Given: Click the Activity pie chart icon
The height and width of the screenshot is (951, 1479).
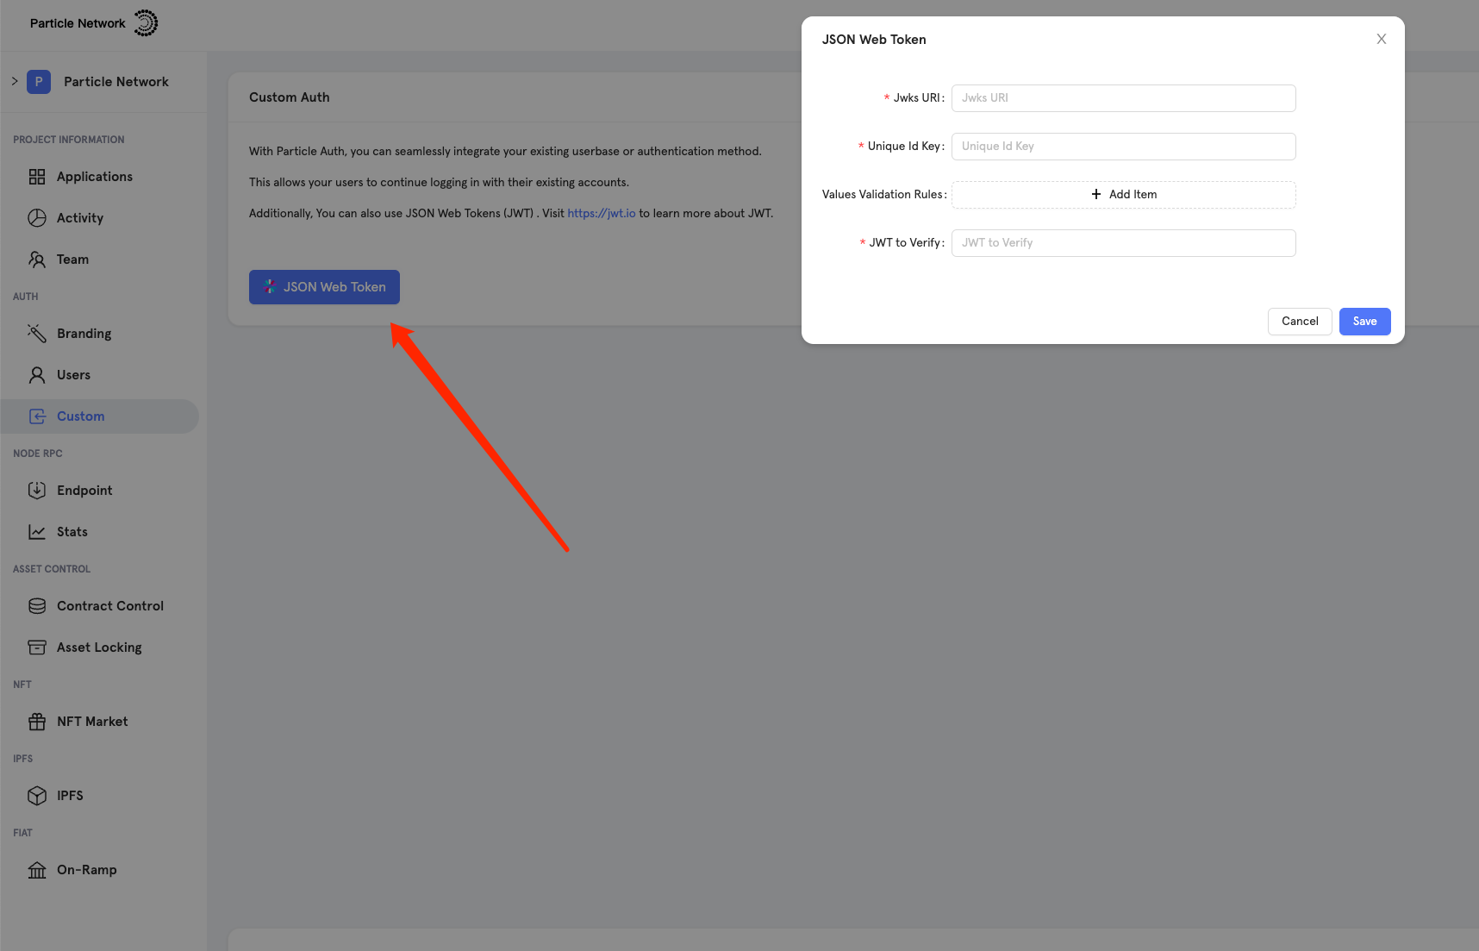Looking at the screenshot, I should 37,218.
